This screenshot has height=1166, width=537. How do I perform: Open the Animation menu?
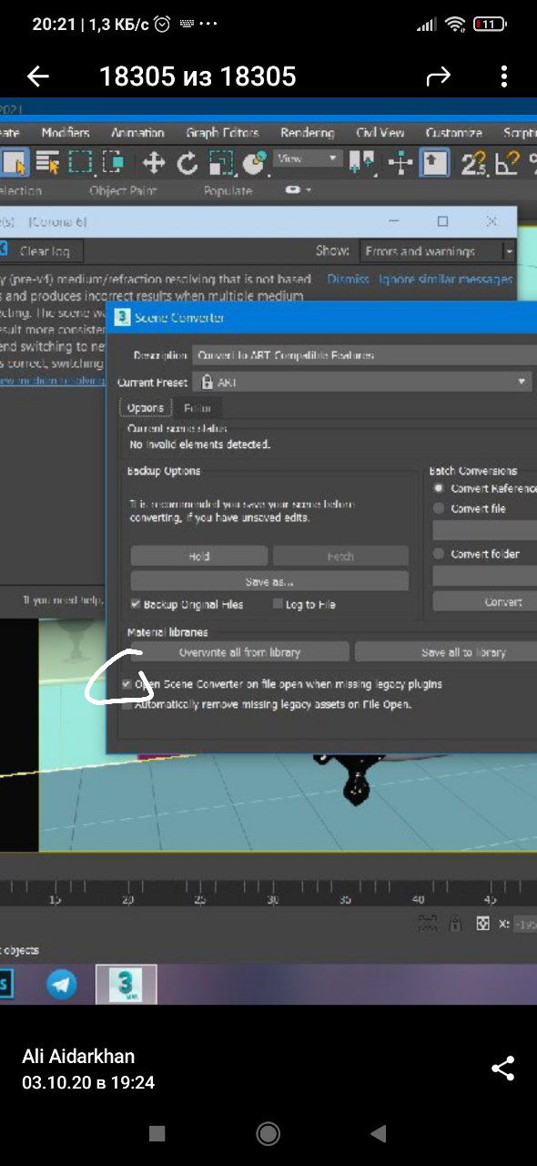137,133
